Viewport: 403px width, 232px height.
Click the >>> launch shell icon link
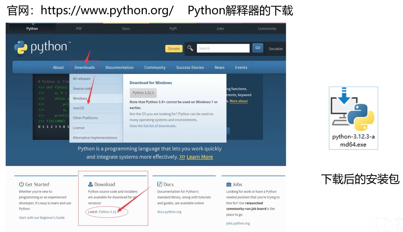click(x=182, y=157)
